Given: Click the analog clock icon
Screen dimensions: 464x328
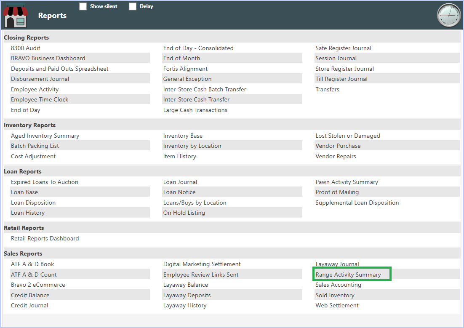Looking at the screenshot, I should [x=449, y=15].
